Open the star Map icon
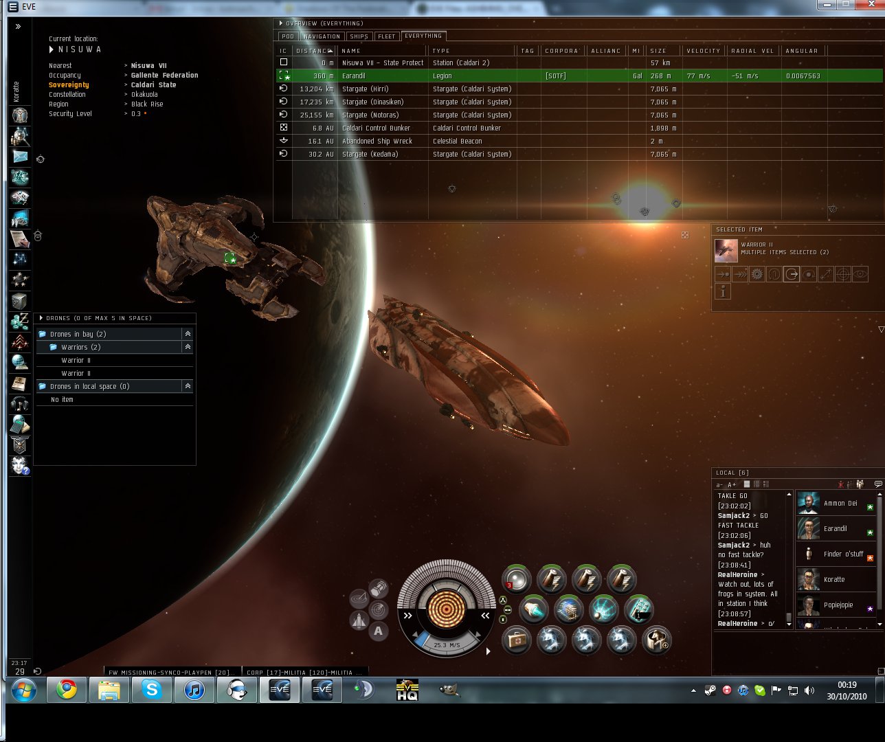The height and width of the screenshot is (742, 885). click(x=20, y=260)
